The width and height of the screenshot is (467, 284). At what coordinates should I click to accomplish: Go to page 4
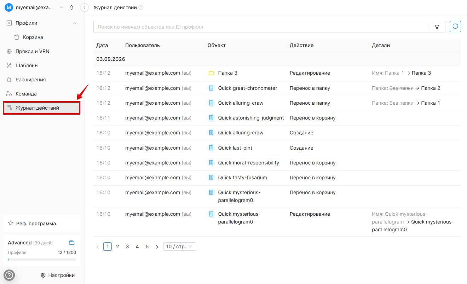[x=137, y=247]
